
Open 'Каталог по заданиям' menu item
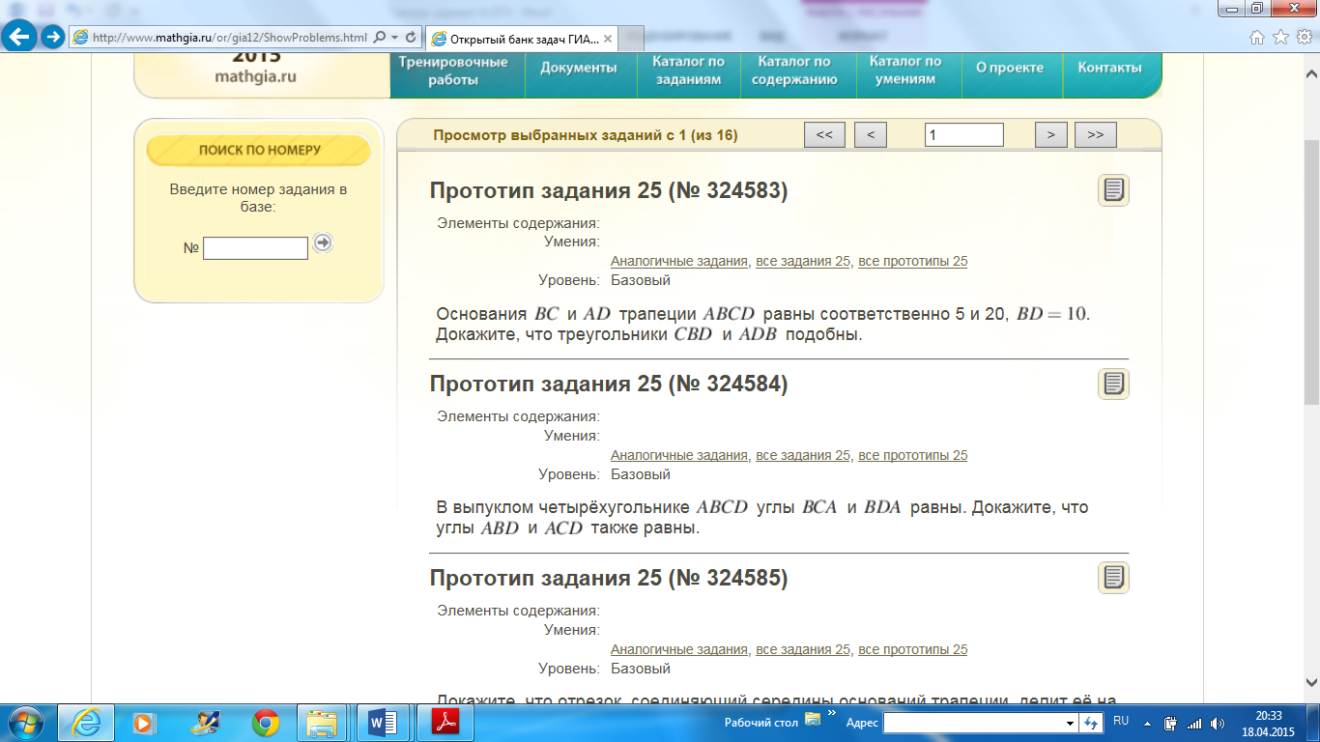[688, 71]
